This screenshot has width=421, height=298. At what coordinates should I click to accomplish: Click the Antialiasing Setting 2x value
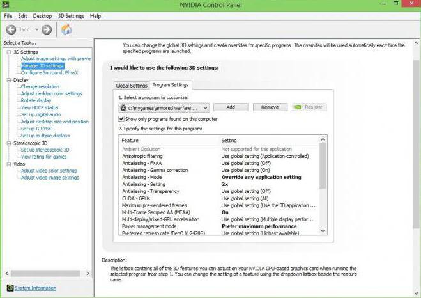point(225,184)
